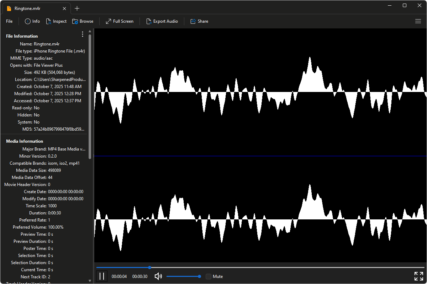Click the playback progress seek bar
The height and width of the screenshot is (284, 427).
click(x=260, y=267)
